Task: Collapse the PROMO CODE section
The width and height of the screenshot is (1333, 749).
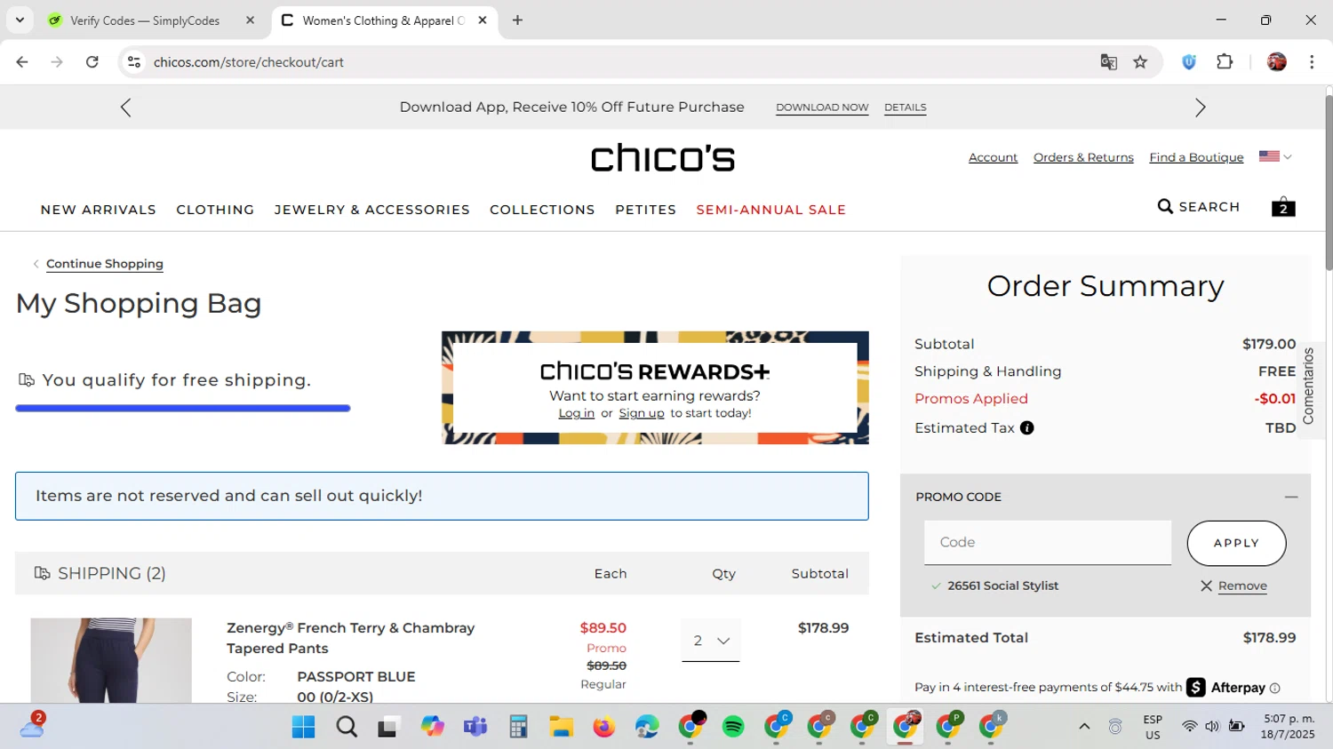Action: [x=1291, y=498]
